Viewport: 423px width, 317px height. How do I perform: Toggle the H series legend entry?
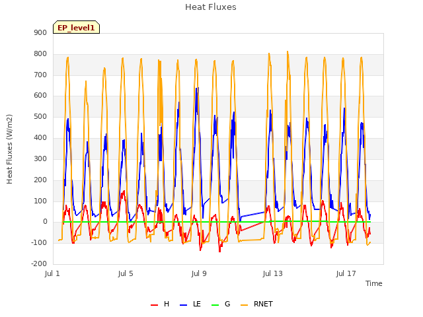(160, 304)
